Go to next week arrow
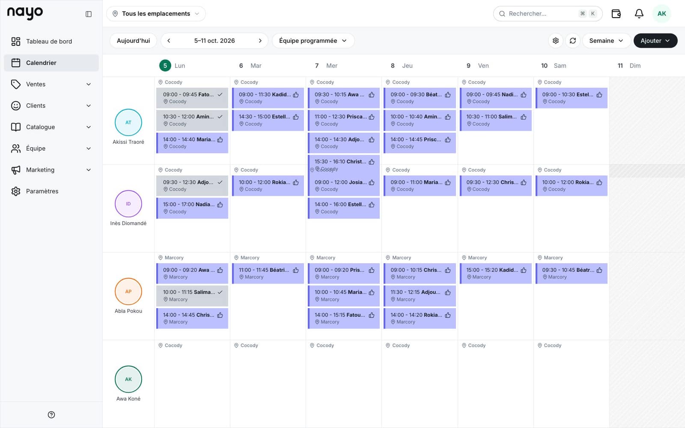 [260, 41]
